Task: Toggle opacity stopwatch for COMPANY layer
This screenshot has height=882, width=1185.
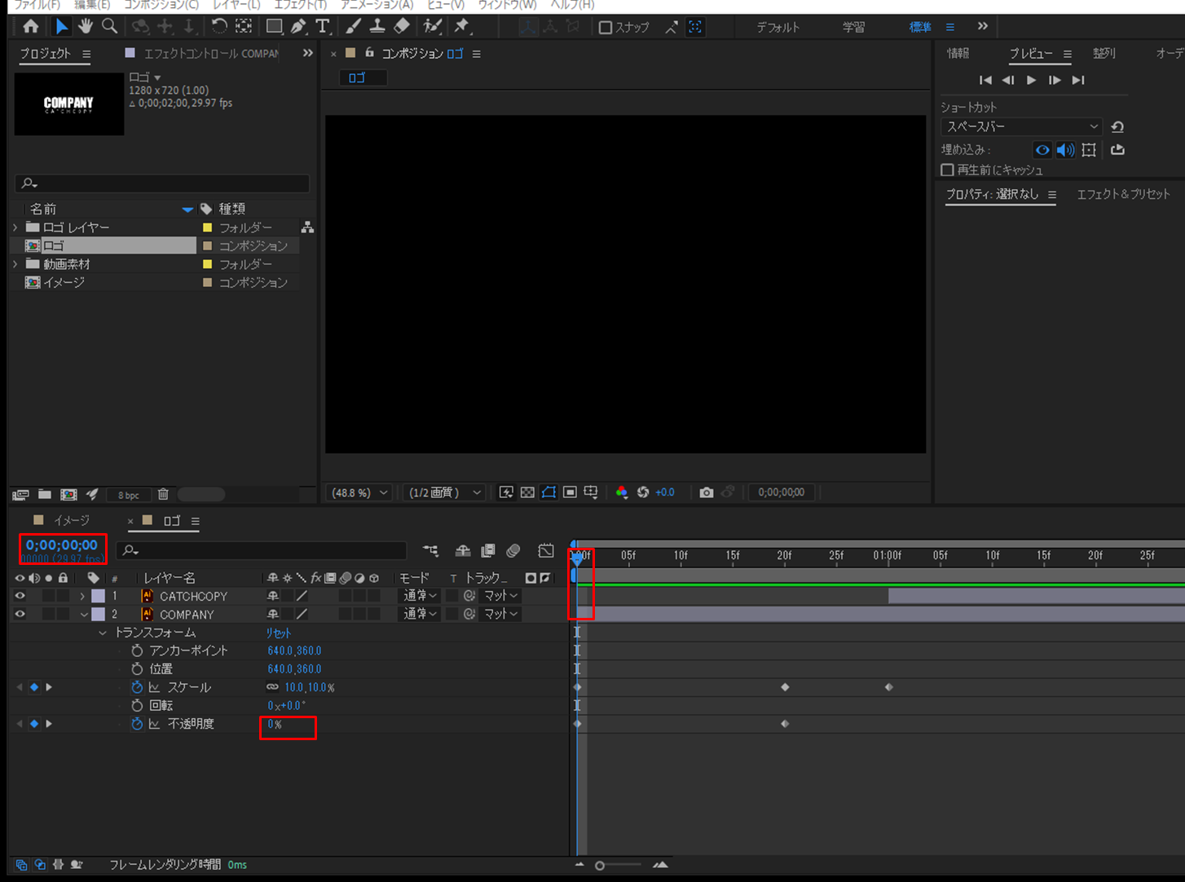Action: [x=137, y=724]
